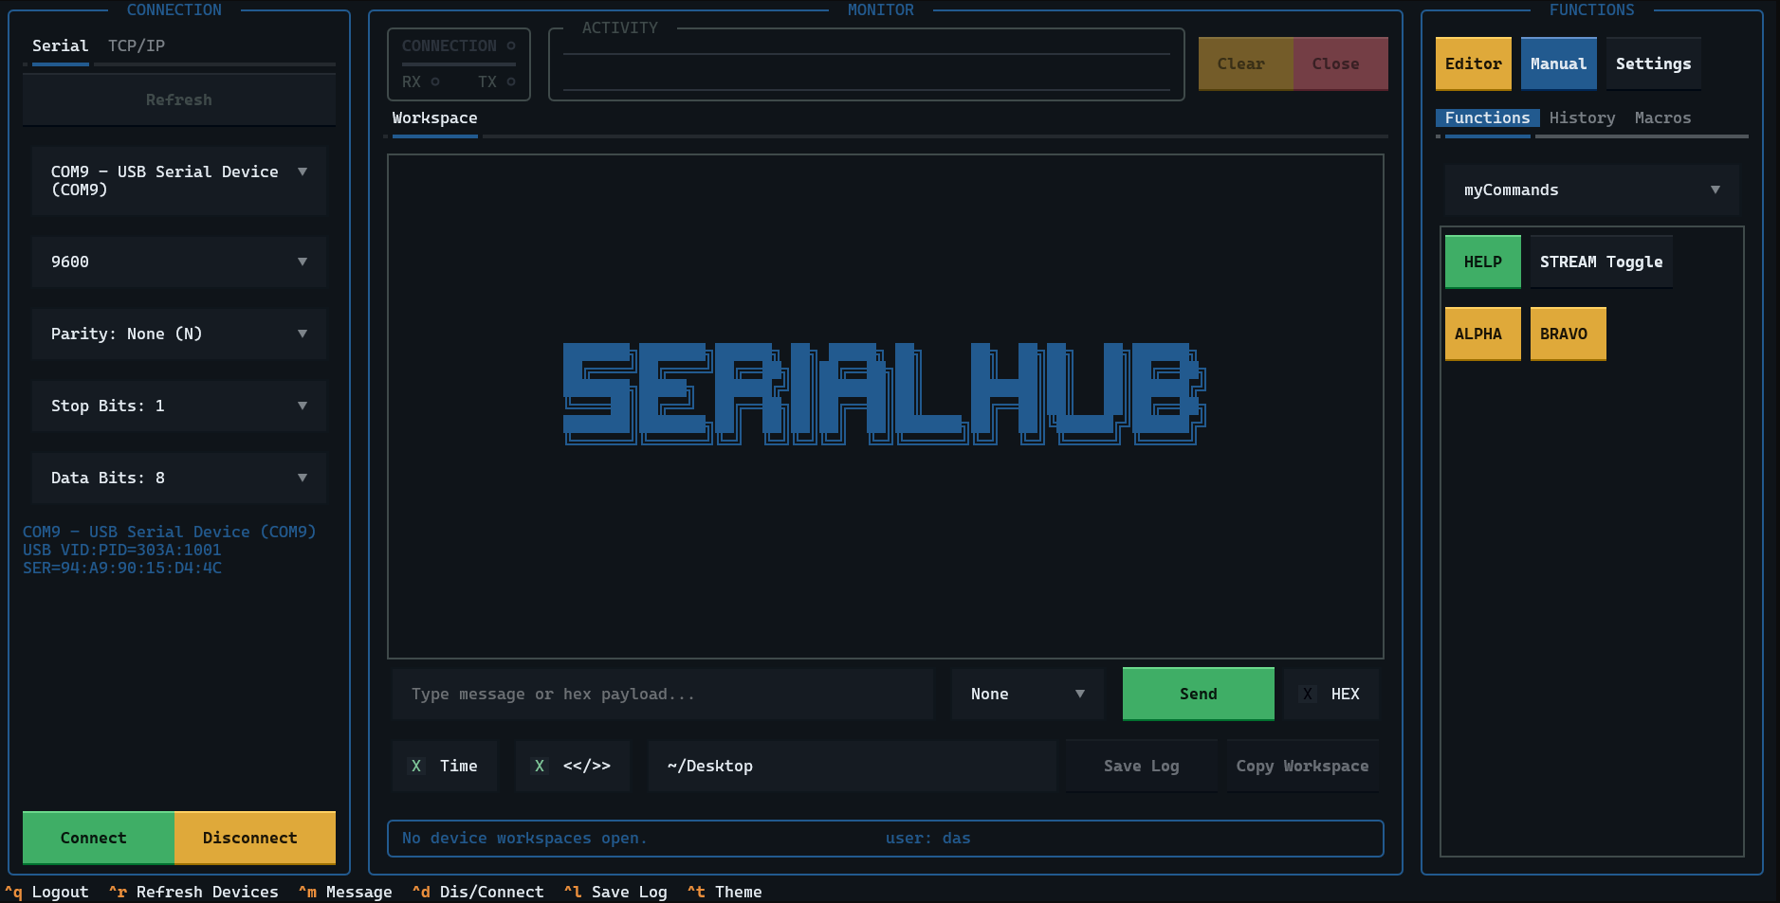Click the 'user: das' status text
This screenshot has height=903, width=1780.
pos(928,838)
